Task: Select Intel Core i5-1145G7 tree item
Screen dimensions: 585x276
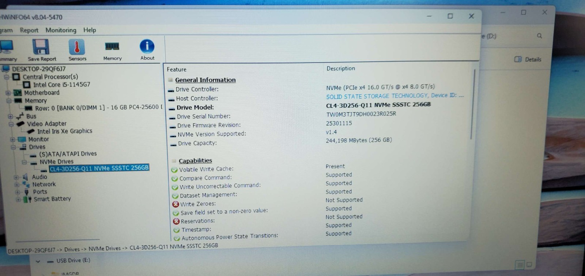Action: click(x=61, y=85)
